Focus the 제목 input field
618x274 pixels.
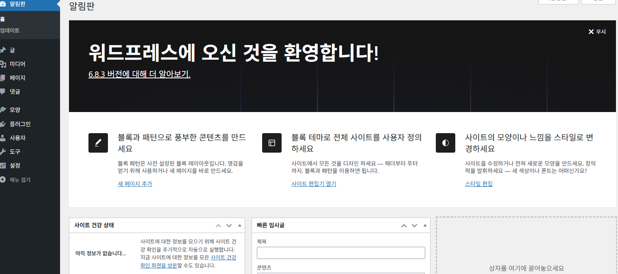341,253
